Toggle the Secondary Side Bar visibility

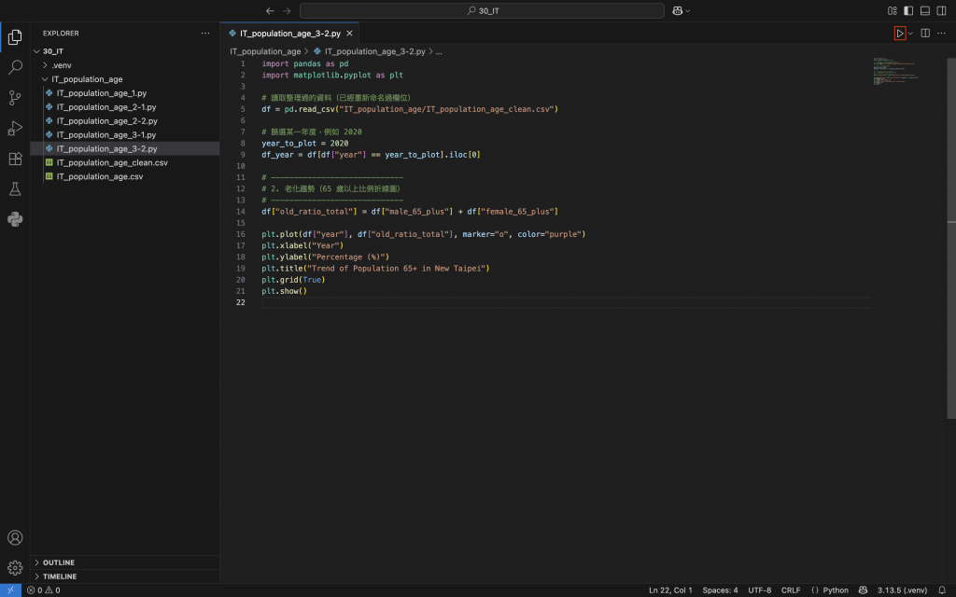click(x=941, y=11)
